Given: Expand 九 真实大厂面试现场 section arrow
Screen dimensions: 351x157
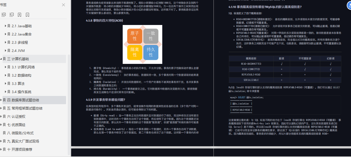Looking at the screenshot, I should tap(1, 141).
